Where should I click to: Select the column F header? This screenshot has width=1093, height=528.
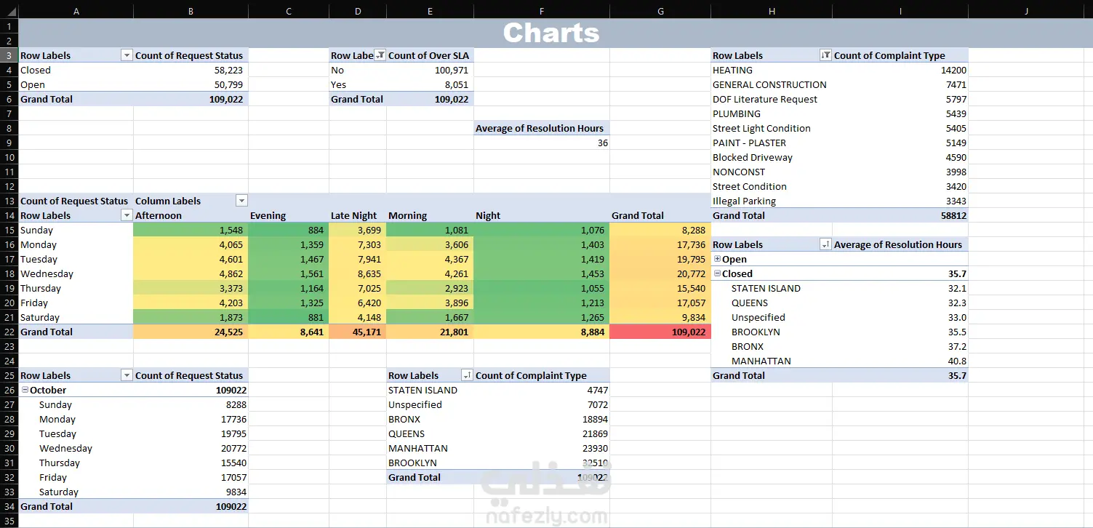click(541, 11)
